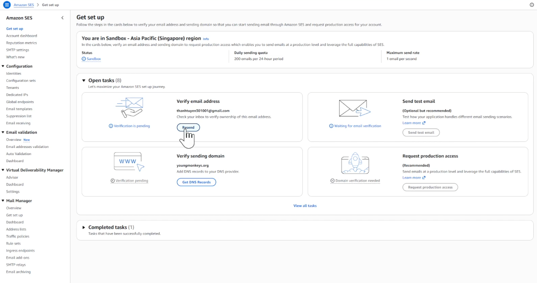Click Verification is pending status

pos(129,126)
